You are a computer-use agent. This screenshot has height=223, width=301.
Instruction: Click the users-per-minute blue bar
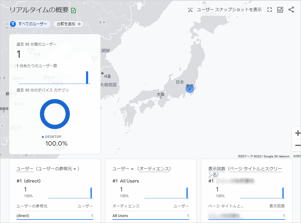coord(87,78)
